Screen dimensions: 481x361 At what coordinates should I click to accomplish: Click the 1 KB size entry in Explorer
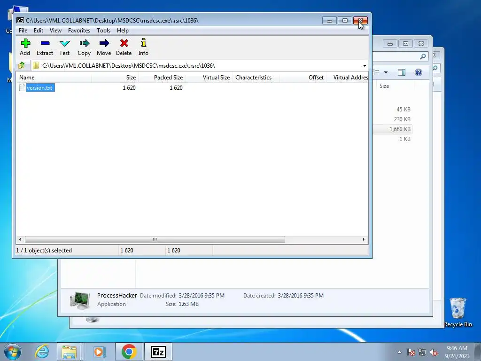coord(404,139)
